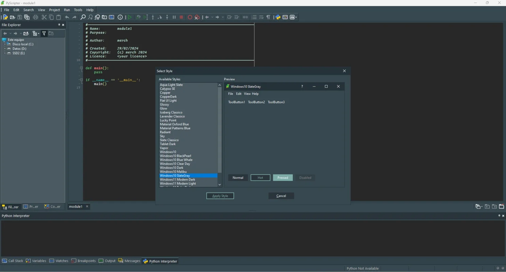Toggle the File Explorer filter icon
This screenshot has width=506, height=272.
(x=44, y=33)
